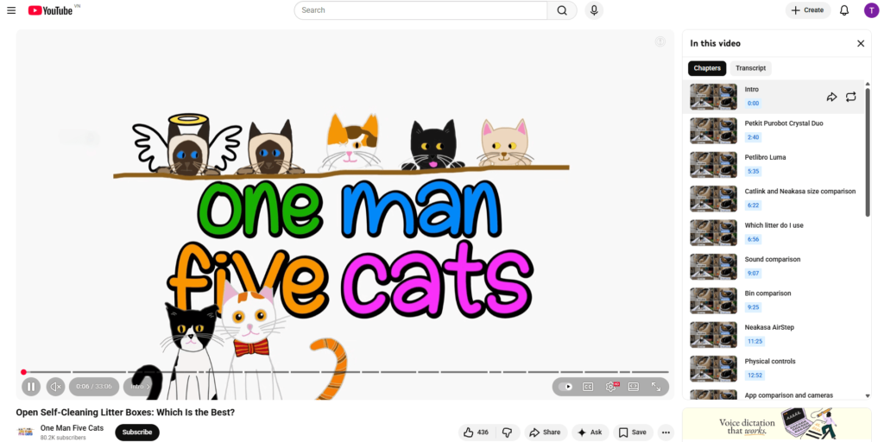
Task: Open the hamburger guide menu
Action: [x=11, y=10]
